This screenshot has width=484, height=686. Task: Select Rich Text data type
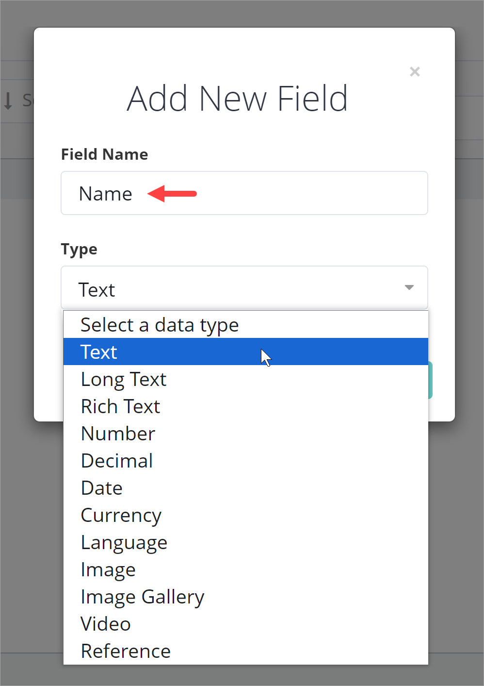(x=121, y=406)
